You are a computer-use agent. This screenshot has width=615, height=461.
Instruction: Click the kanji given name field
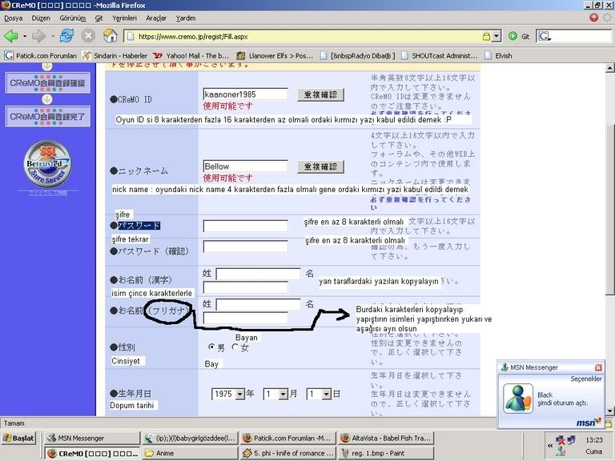246,288
